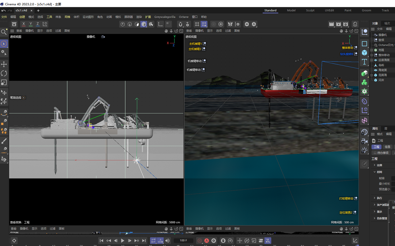Image resolution: width=395 pixels, height=246 pixels.
Task: Expand the 比例 section in attributes
Action: coord(374,165)
